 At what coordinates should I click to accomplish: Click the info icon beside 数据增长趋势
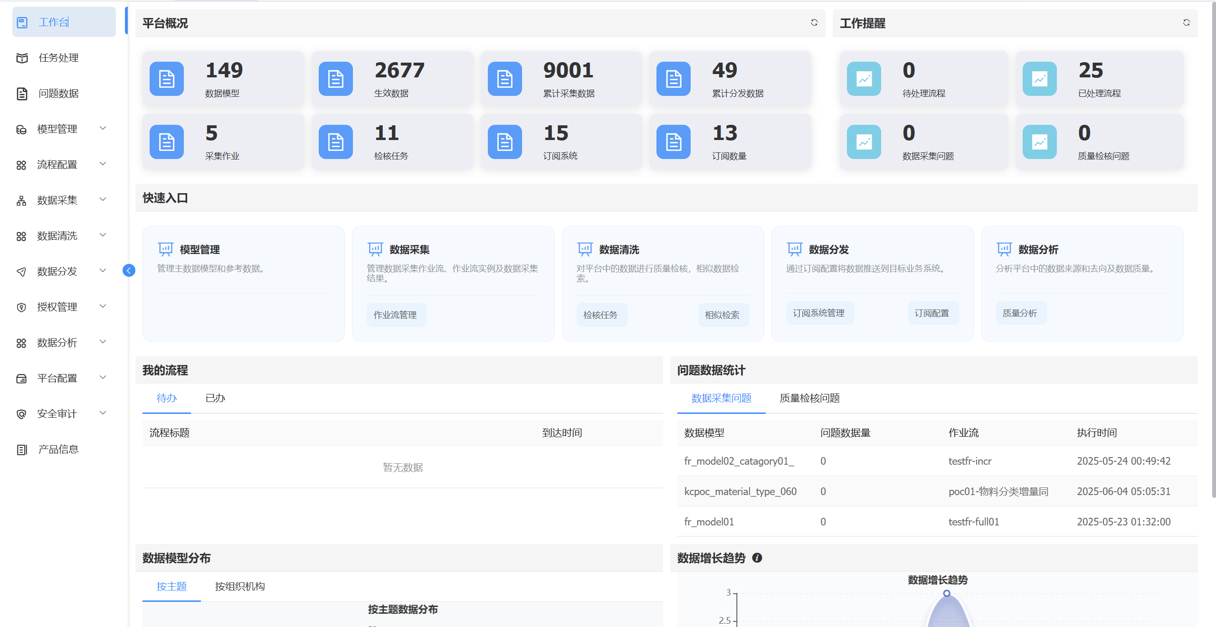(757, 558)
